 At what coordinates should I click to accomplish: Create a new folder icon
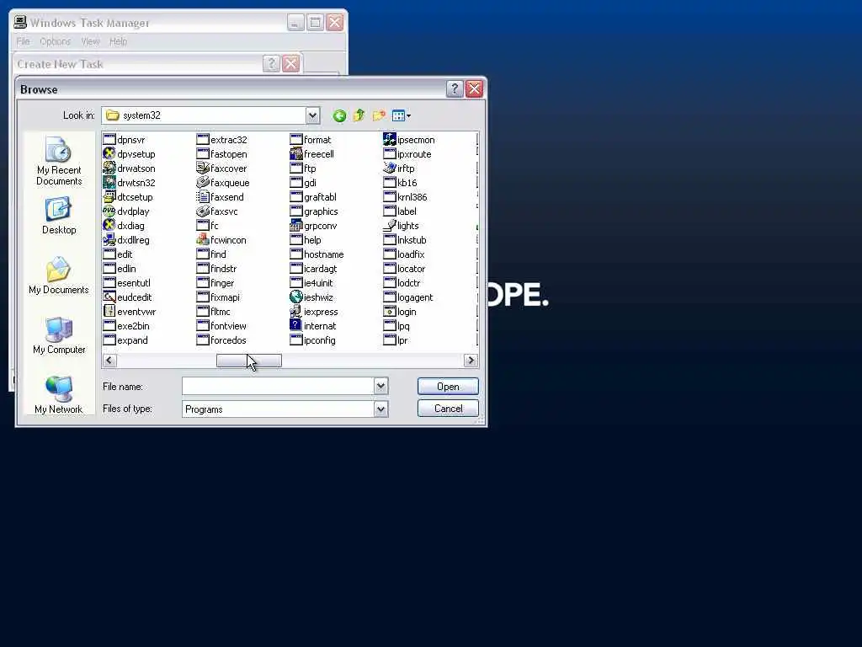(379, 115)
